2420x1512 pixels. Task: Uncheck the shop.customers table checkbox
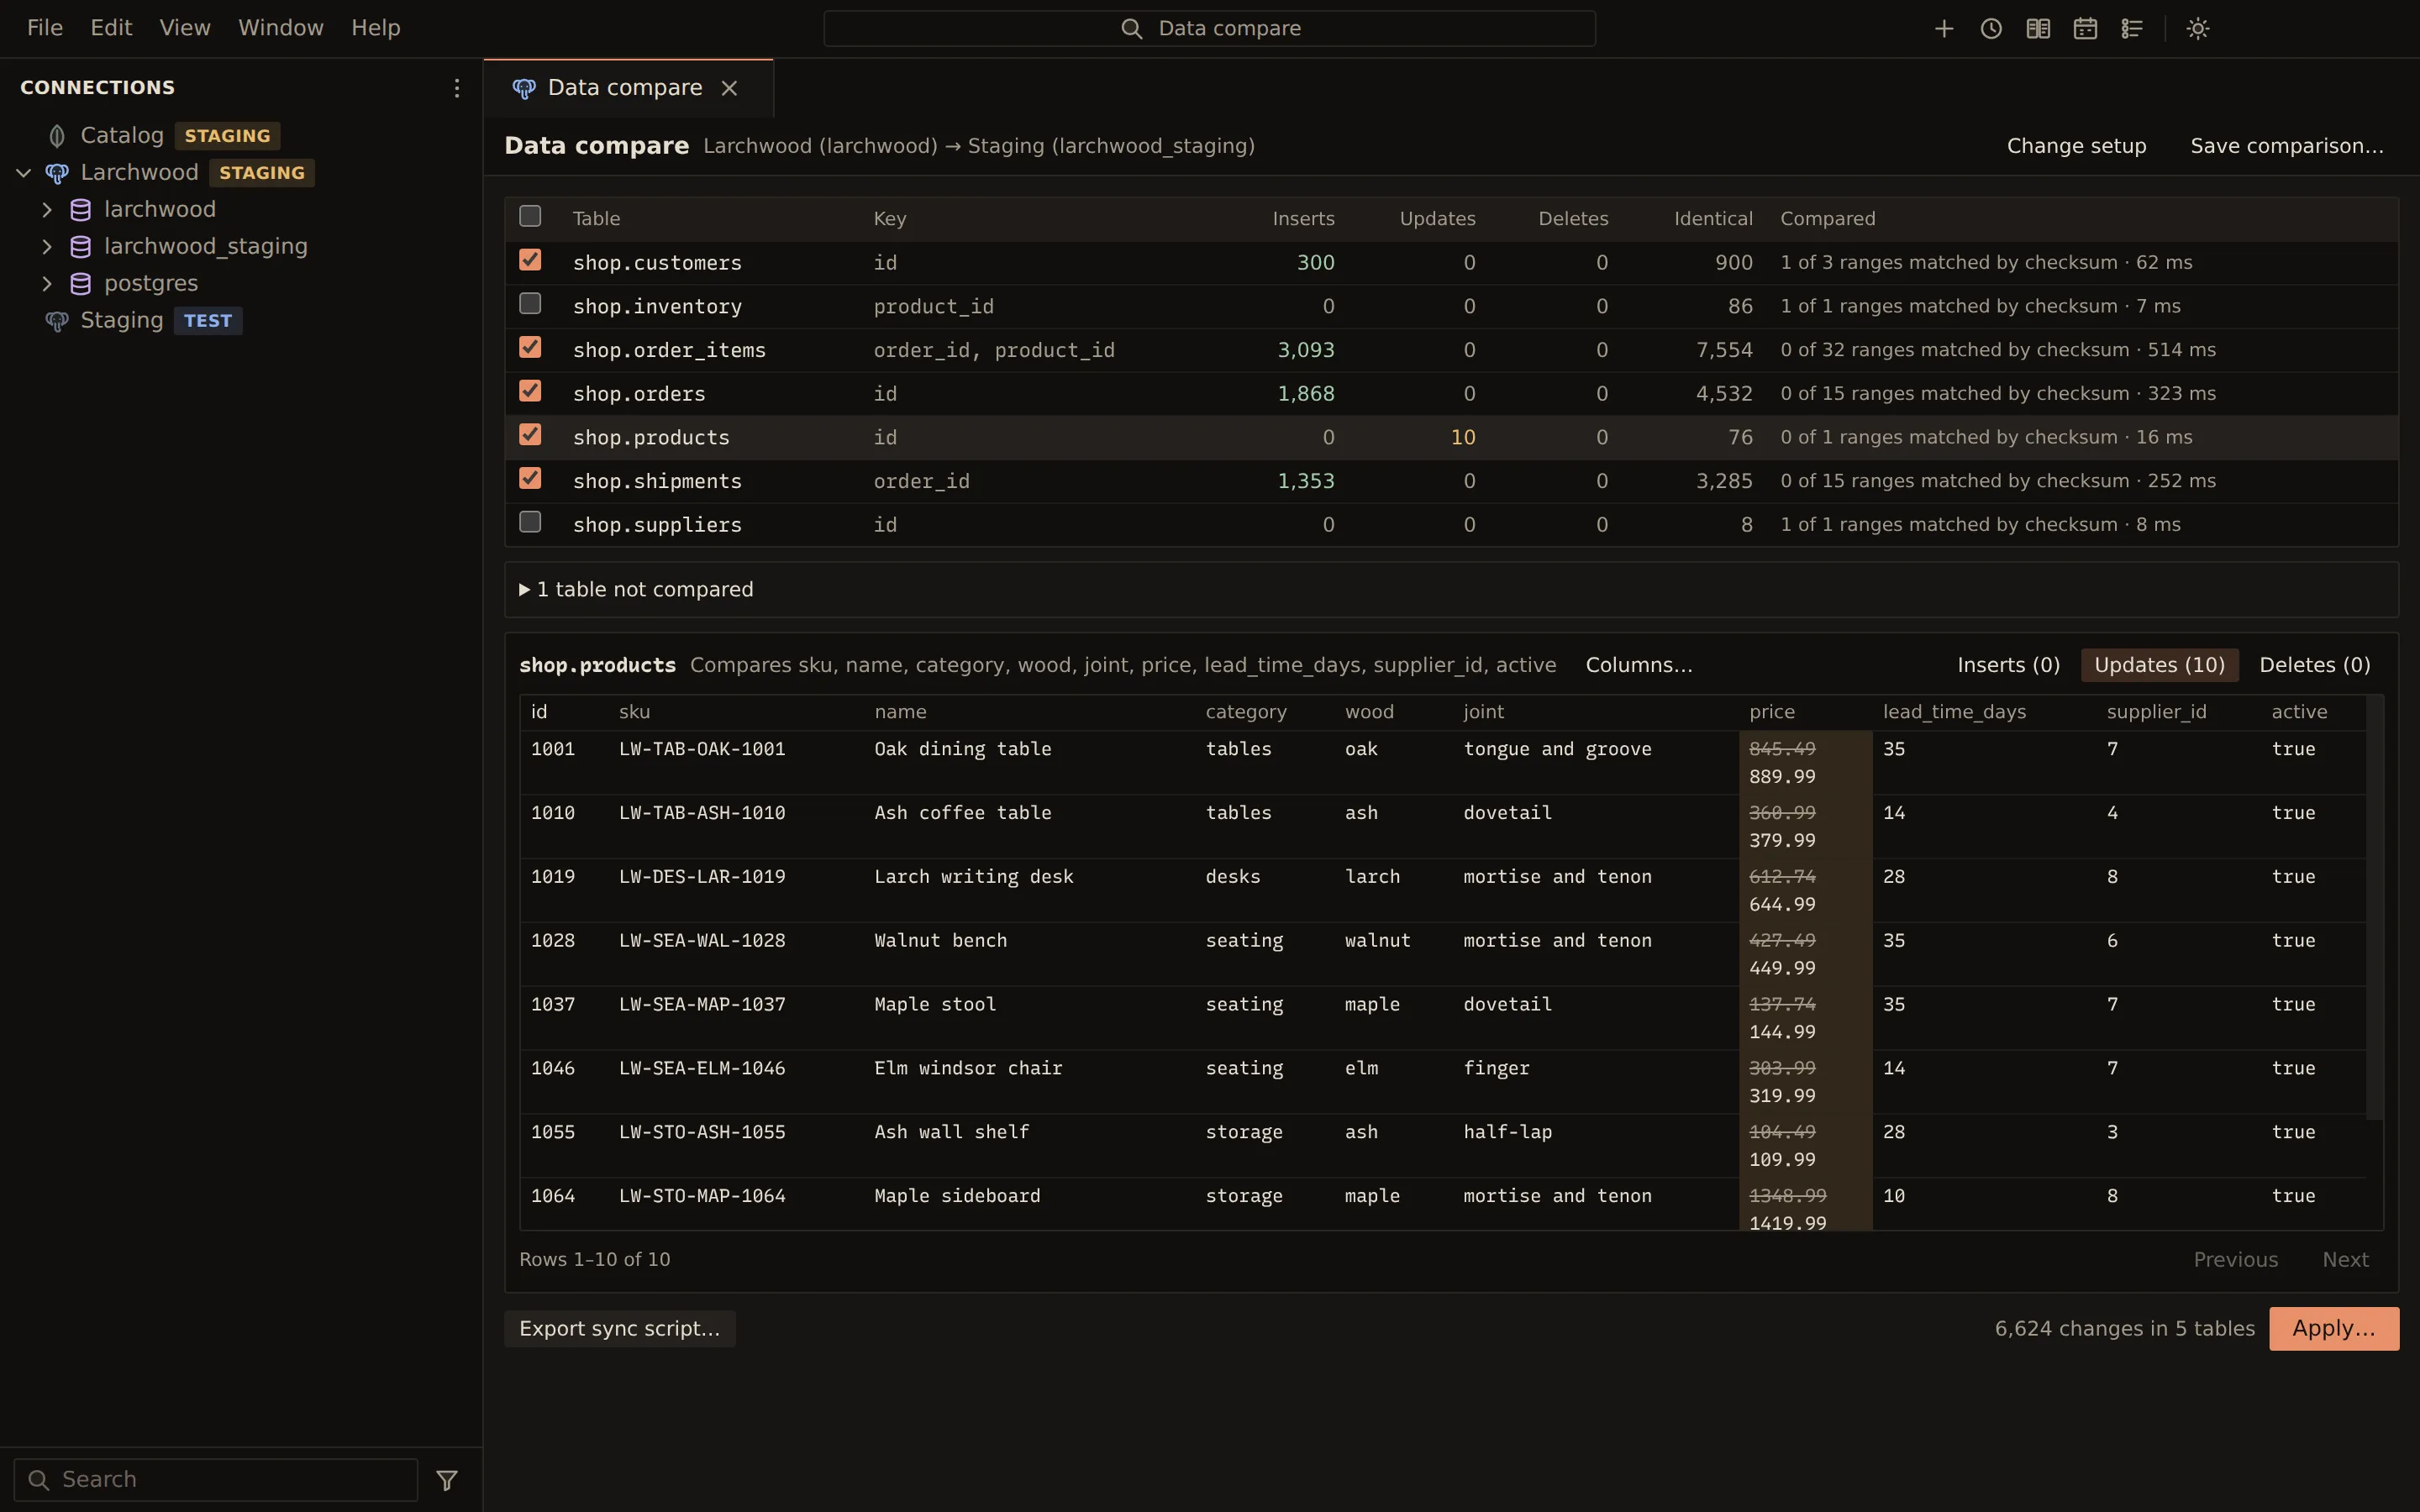click(x=530, y=260)
